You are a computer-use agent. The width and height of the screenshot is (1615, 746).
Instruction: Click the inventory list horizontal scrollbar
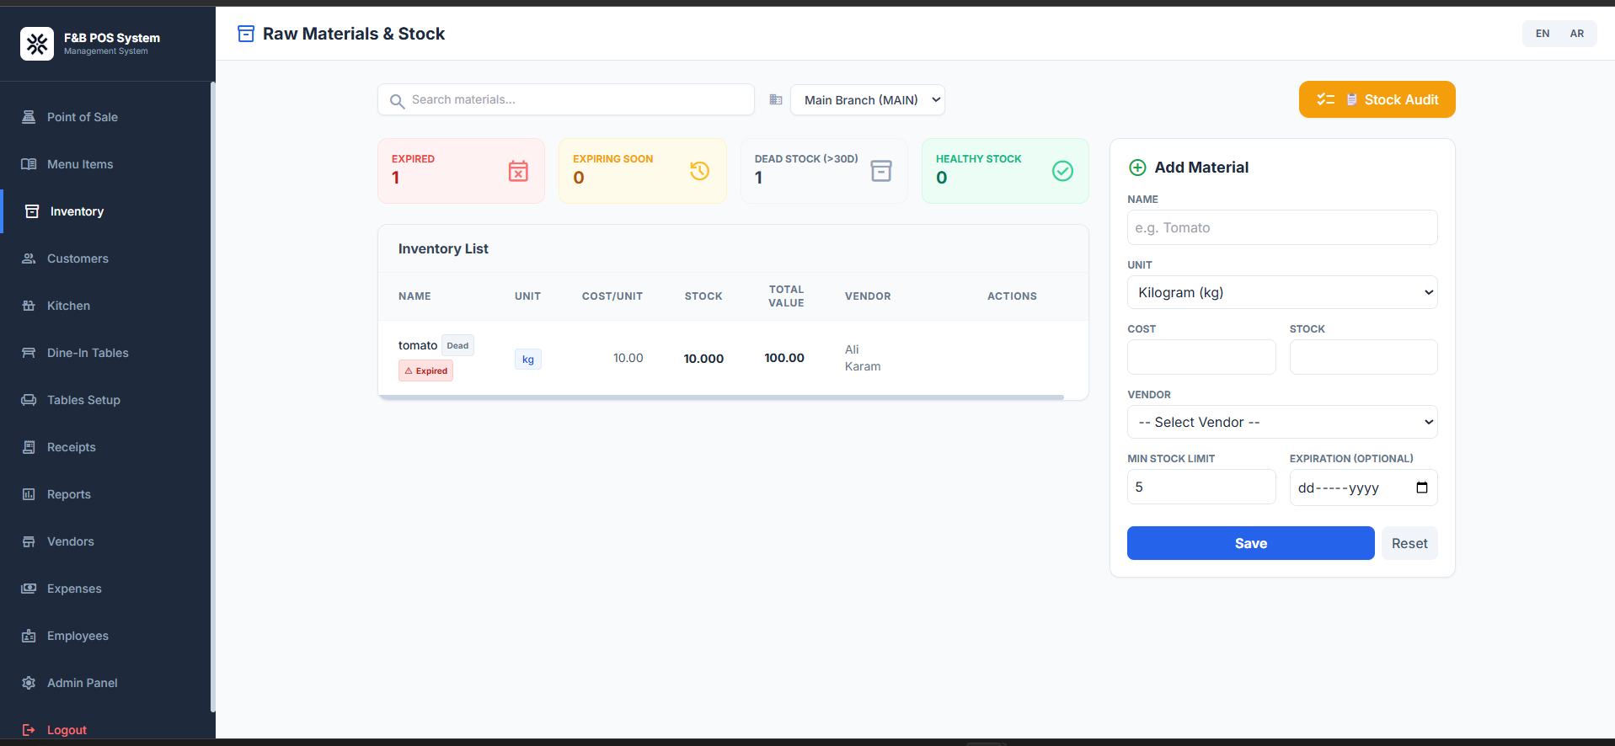point(721,397)
